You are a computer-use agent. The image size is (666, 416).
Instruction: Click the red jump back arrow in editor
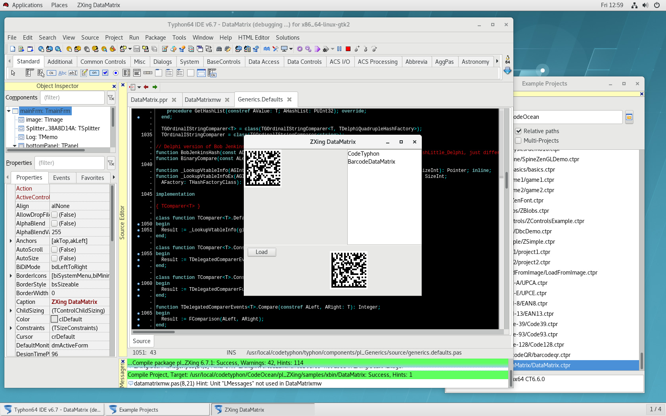tap(146, 87)
